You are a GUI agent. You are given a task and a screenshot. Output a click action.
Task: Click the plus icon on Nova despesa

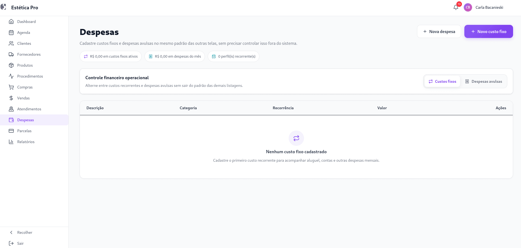(x=425, y=31)
